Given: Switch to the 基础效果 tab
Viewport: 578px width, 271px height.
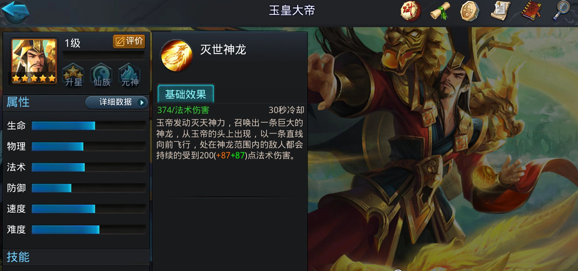Looking at the screenshot, I should point(186,94).
